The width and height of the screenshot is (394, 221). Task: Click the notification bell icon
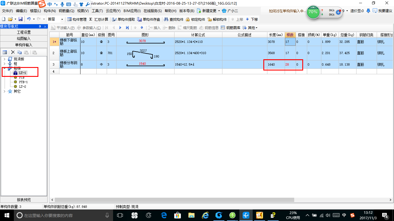368,11
